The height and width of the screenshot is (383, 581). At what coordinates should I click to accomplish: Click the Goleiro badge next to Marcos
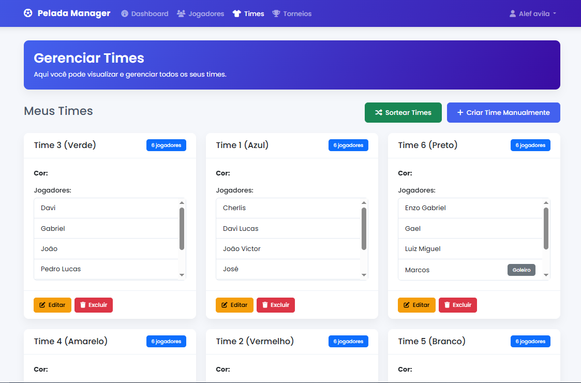tap(521, 270)
